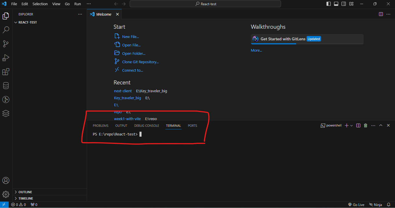395x208 pixels.
Task: Open the Go menu
Action: tap(67, 4)
